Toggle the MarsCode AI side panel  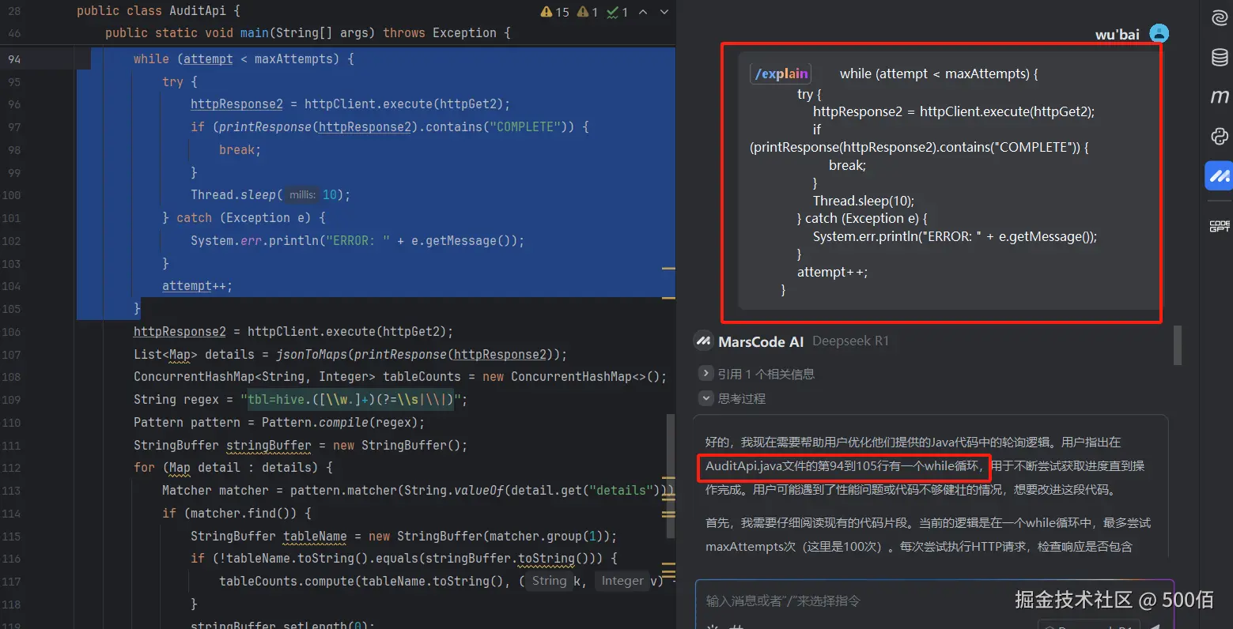click(1220, 175)
